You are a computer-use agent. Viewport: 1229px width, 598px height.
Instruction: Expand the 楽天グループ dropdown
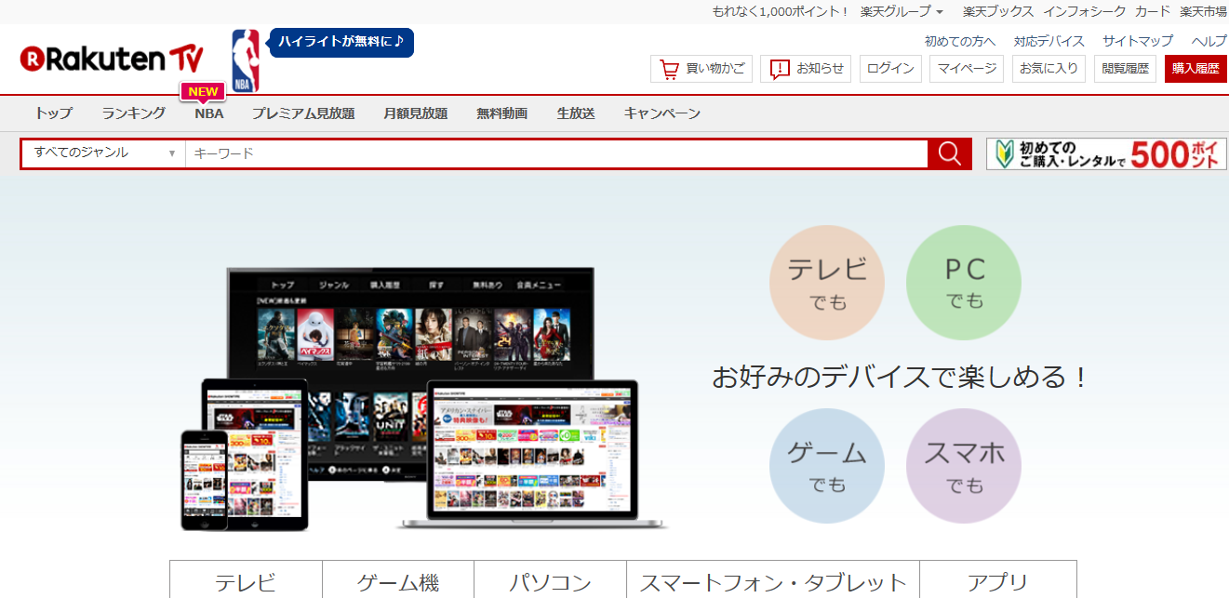(902, 11)
